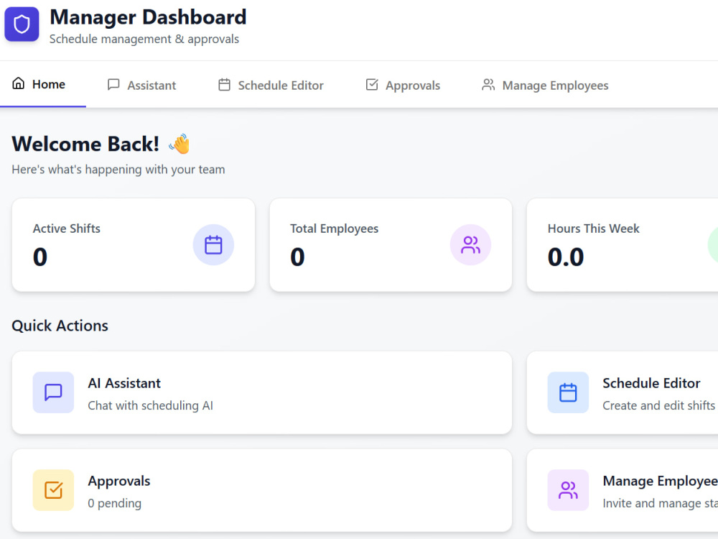Click "Here's what's happening with your team" text

click(x=118, y=170)
